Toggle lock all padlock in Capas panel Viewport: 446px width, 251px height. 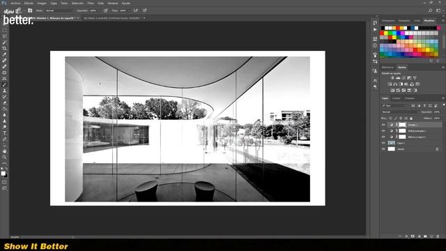pyautogui.click(x=411, y=118)
